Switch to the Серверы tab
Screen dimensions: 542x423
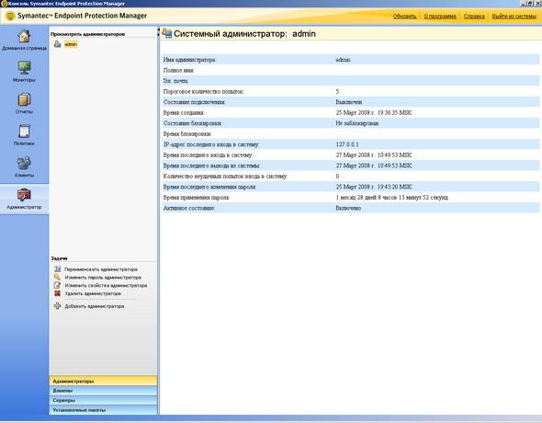click(x=104, y=400)
